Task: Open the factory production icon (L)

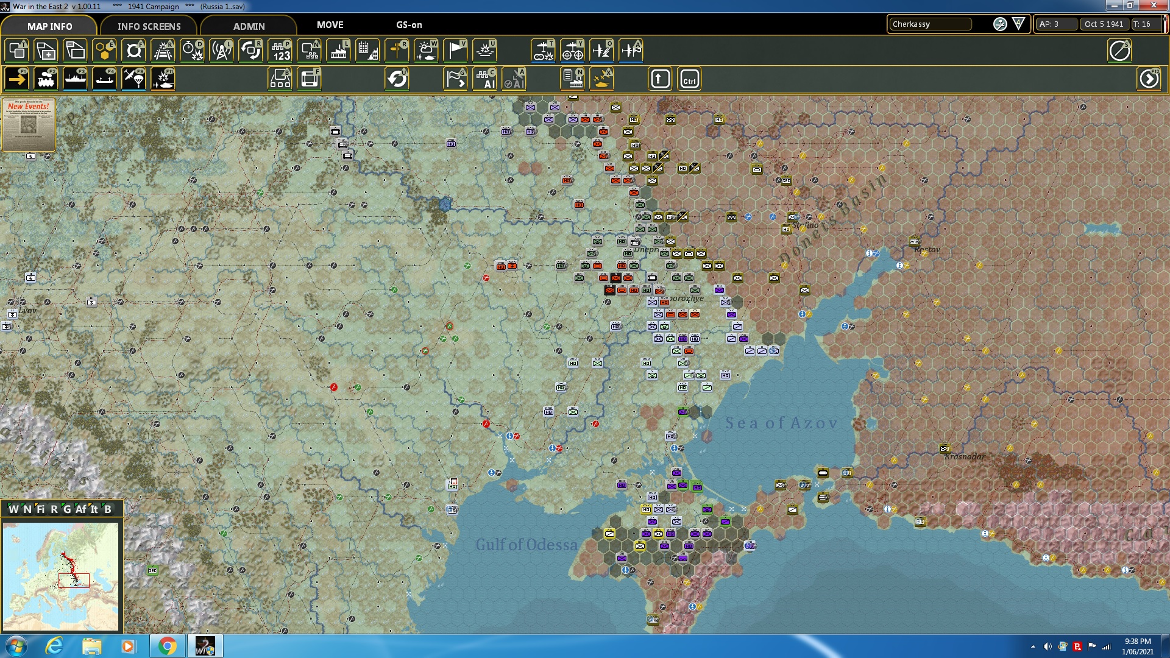Action: click(338, 51)
